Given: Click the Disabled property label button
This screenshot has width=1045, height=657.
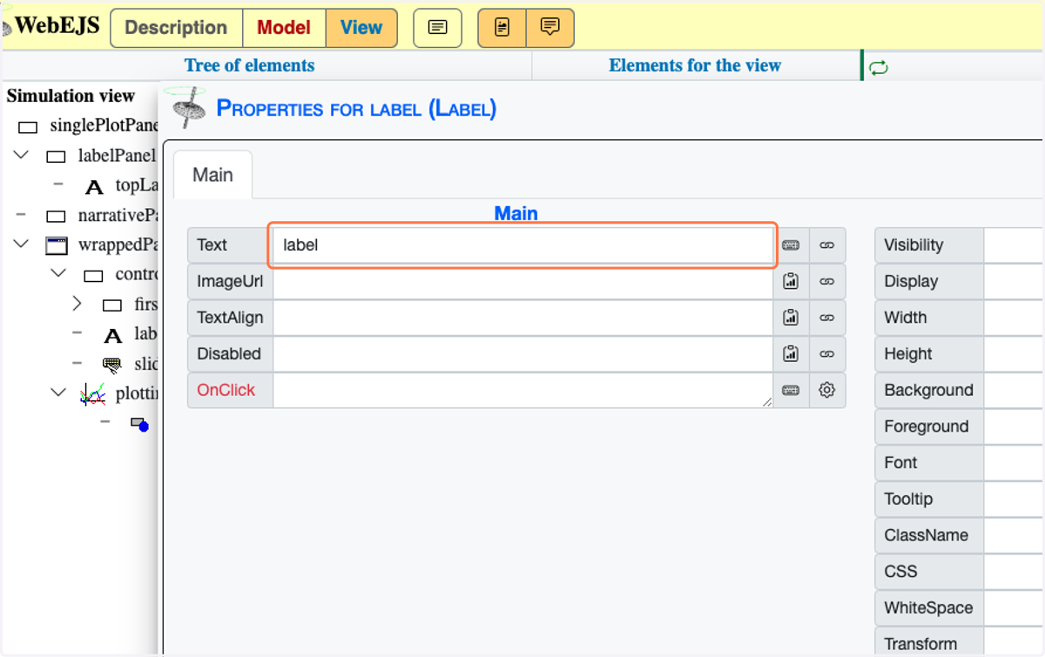Looking at the screenshot, I should [230, 354].
